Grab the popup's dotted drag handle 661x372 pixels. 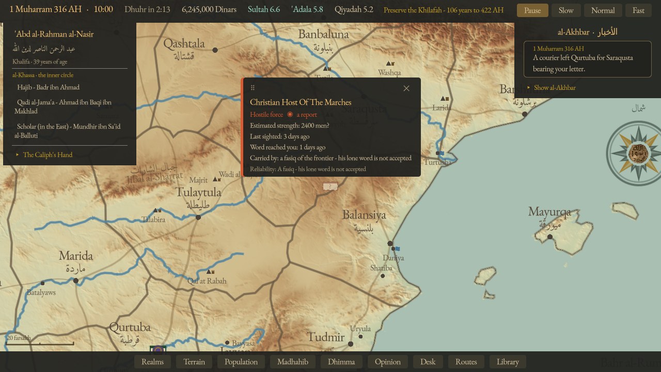pos(253,88)
